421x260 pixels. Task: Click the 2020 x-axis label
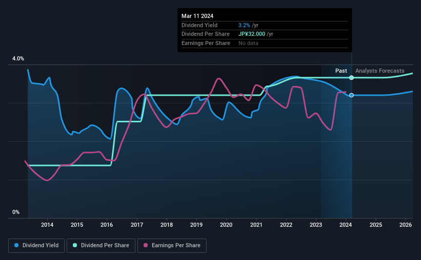coord(226,225)
